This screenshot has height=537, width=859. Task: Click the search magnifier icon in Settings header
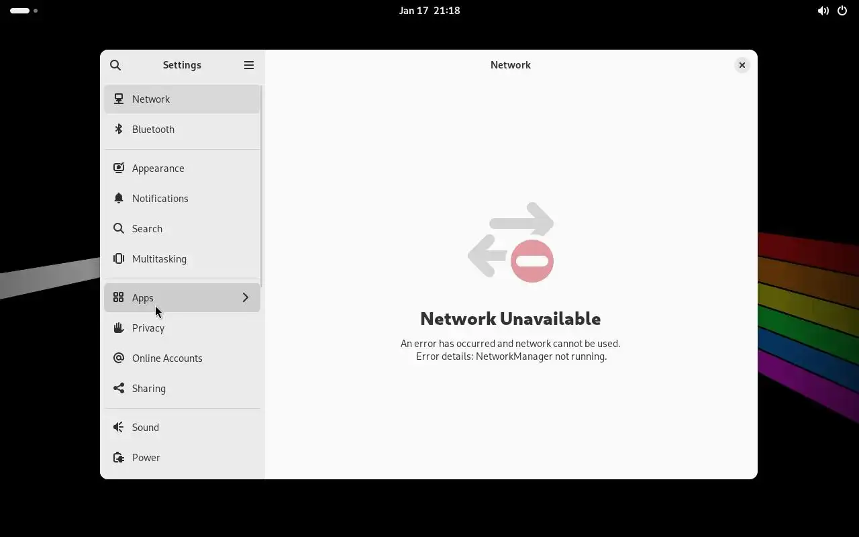coord(115,65)
